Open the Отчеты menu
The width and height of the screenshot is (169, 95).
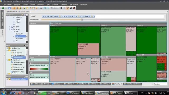[x=25, y=4]
